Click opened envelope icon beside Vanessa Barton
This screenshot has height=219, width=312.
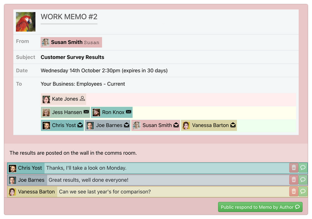[x=233, y=125]
